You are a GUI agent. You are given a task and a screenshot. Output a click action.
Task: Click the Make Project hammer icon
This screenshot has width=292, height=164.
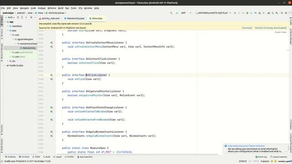171,13
